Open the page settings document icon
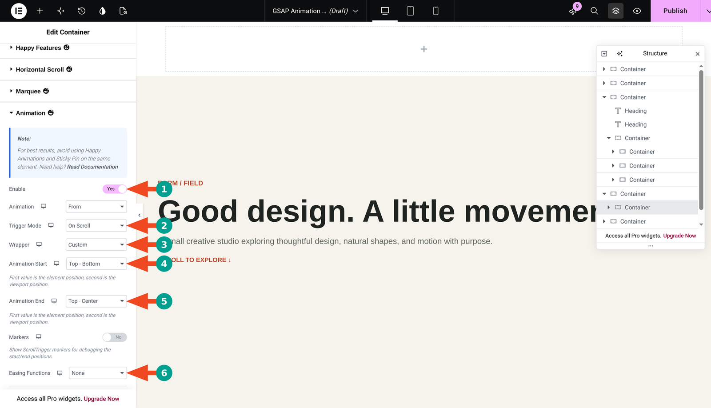The height and width of the screenshot is (408, 711). click(x=124, y=11)
